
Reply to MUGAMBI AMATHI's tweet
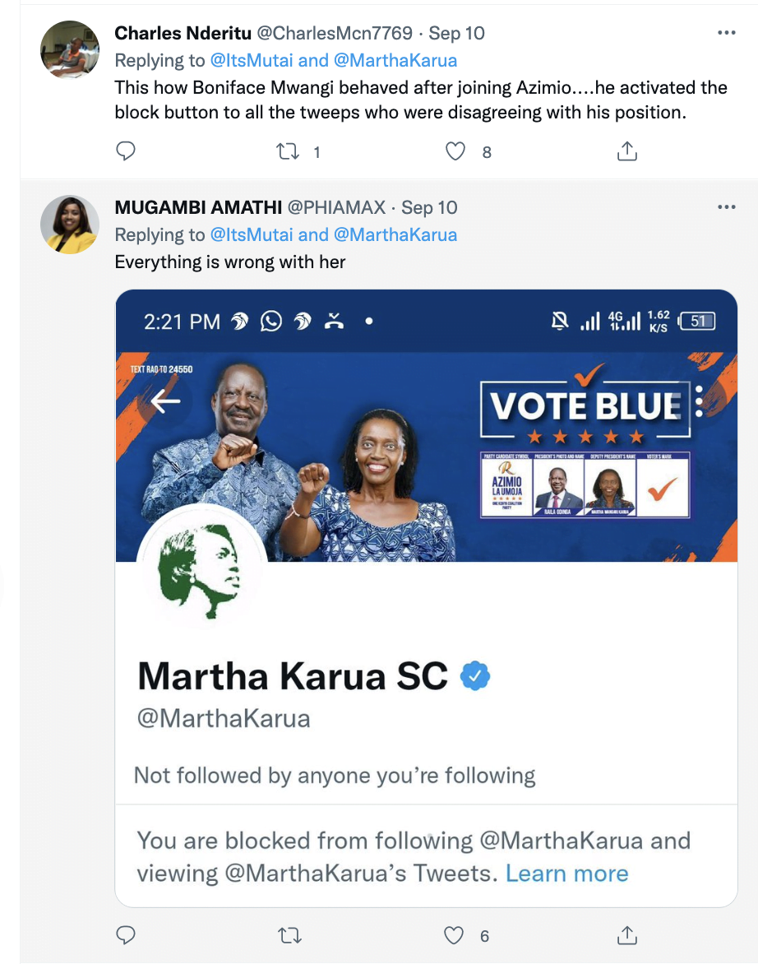tap(126, 935)
